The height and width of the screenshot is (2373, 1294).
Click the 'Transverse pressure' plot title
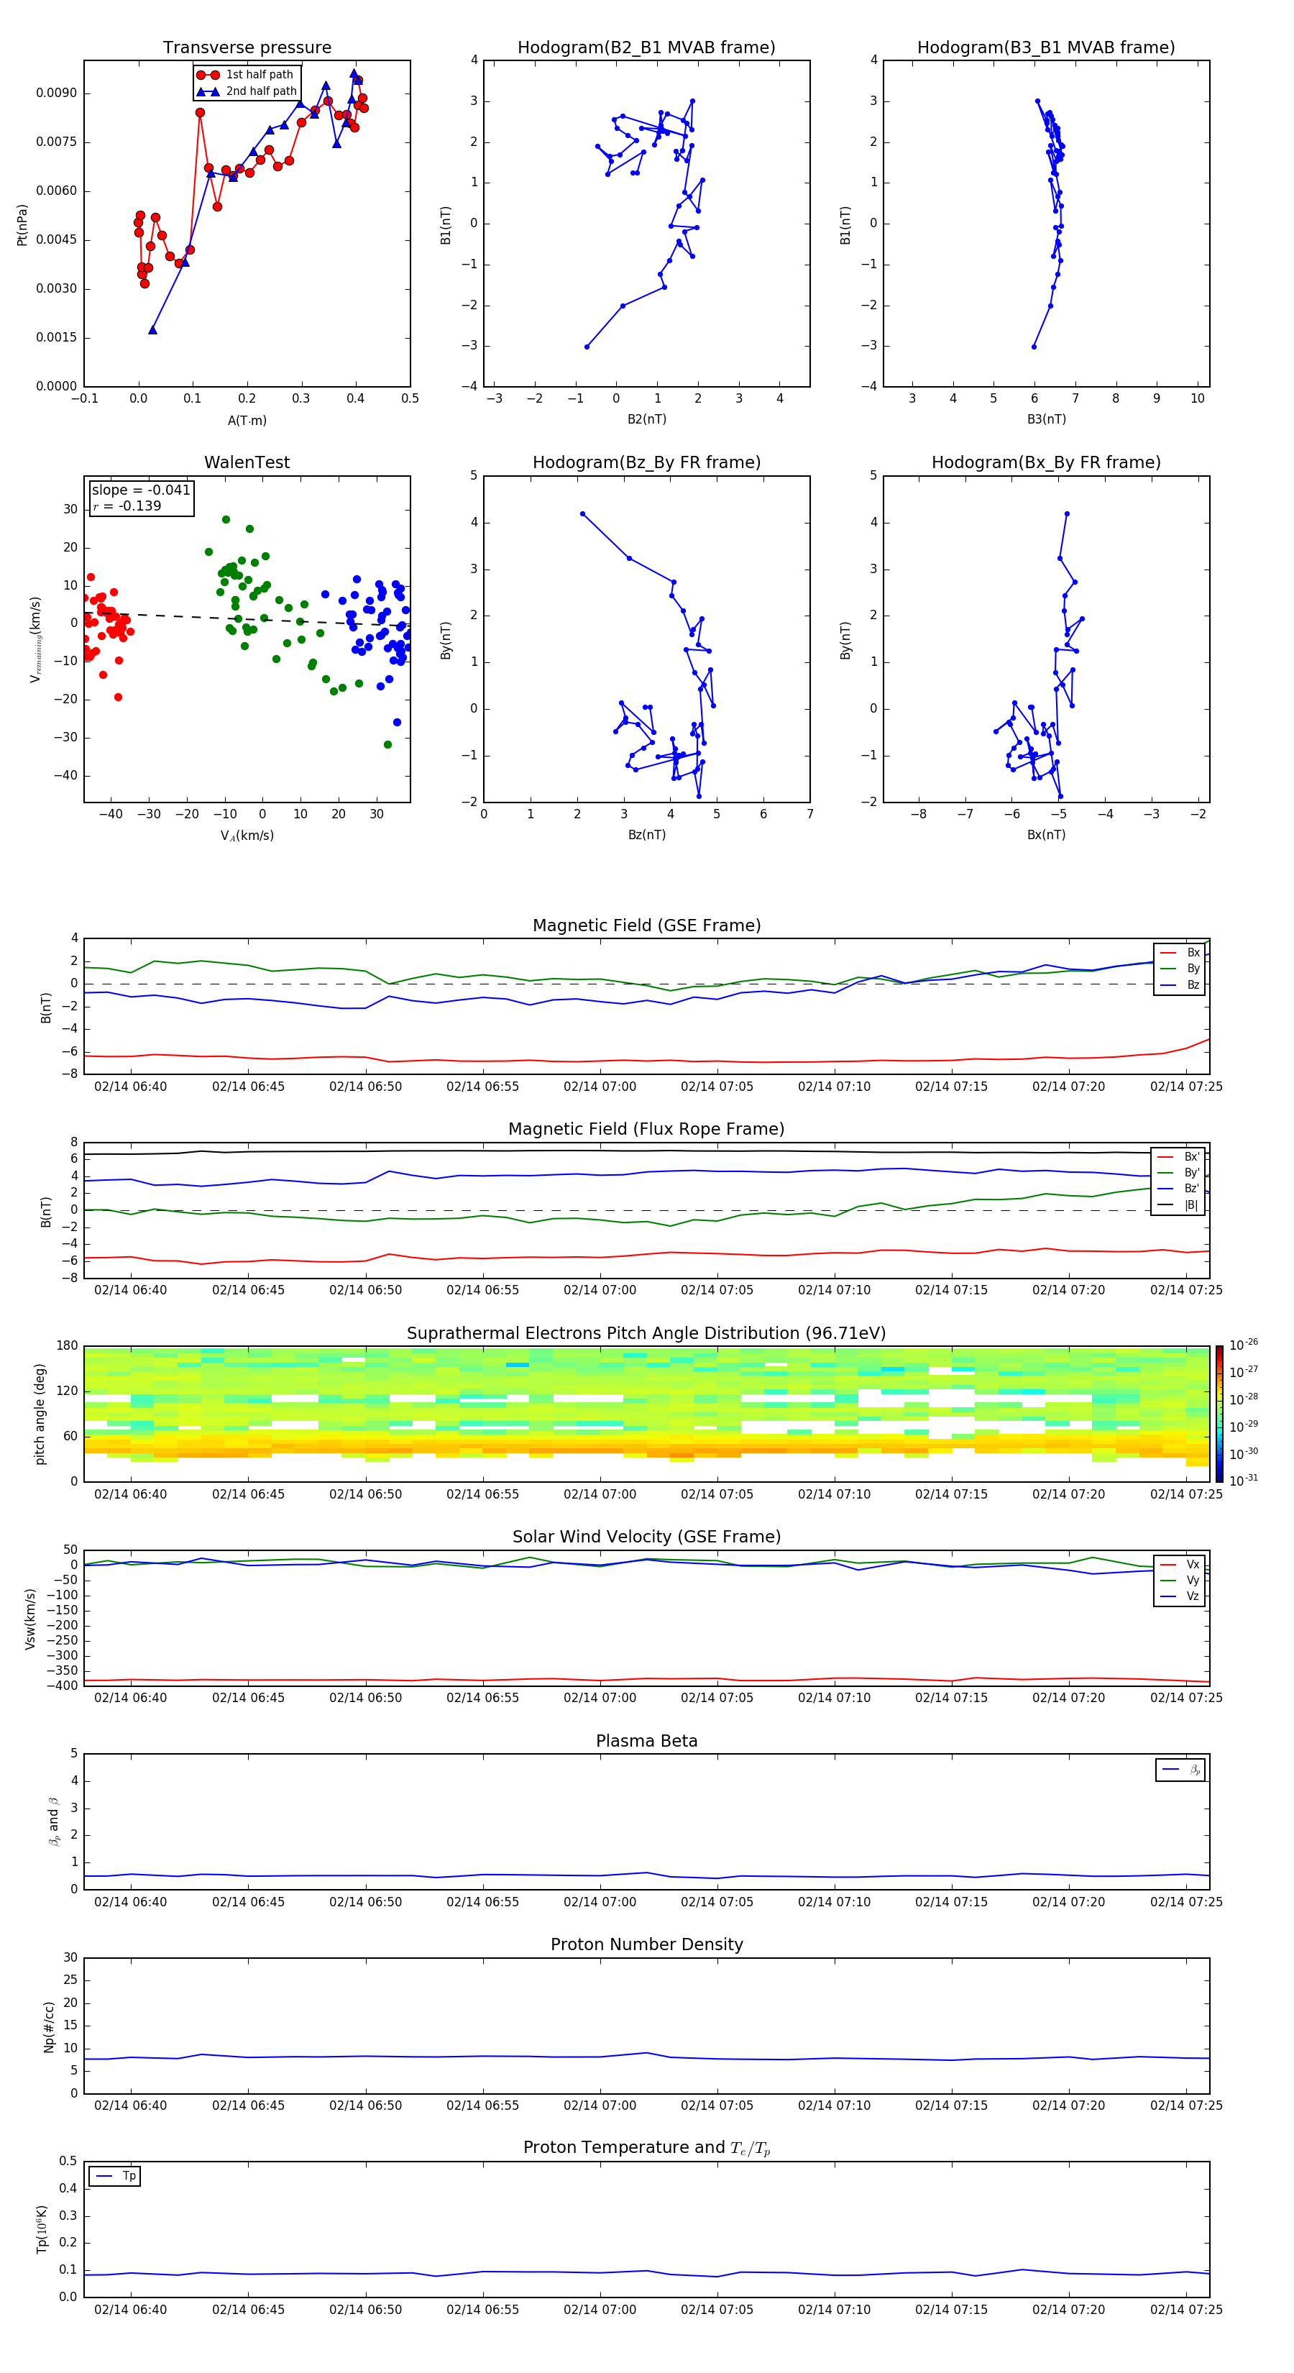click(247, 48)
